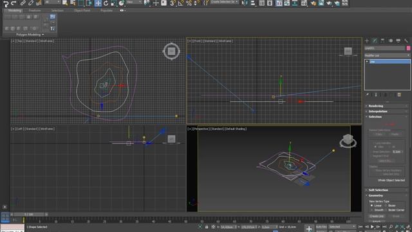Open the reference coordinate system dropdown
The width and height of the screenshot is (412, 232).
coord(134,2)
